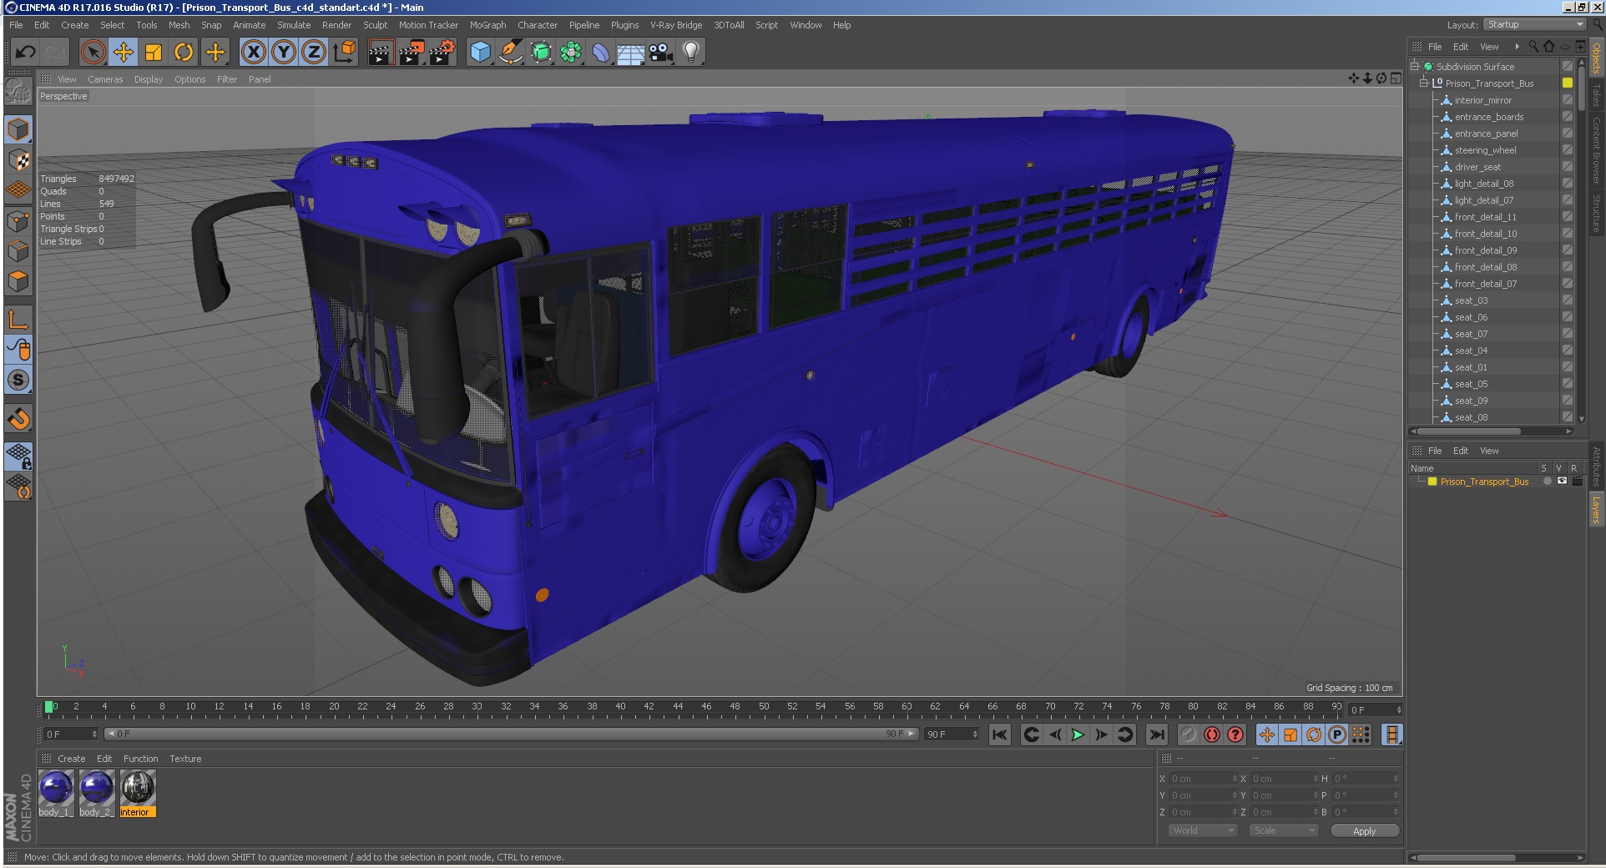Open the Layout Startup dropdown
This screenshot has height=868, width=1606.
point(1534,25)
